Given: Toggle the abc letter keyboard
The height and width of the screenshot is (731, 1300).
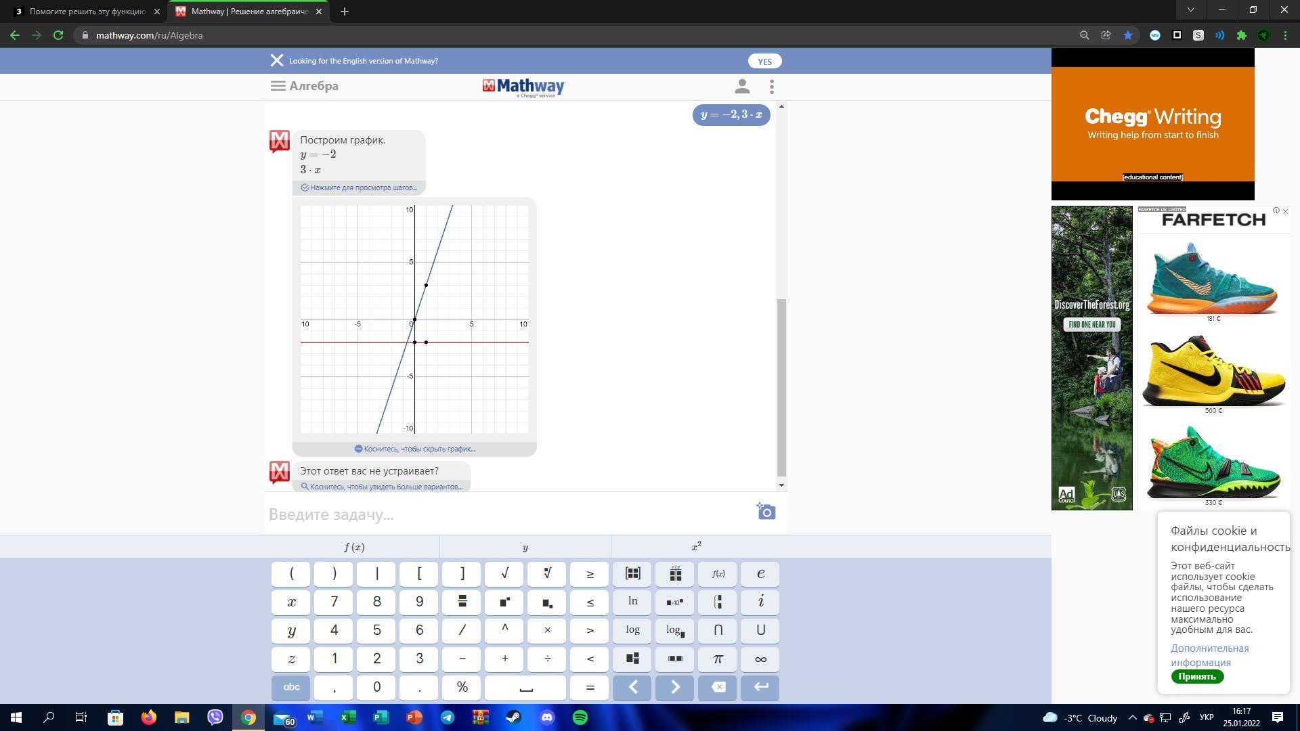Looking at the screenshot, I should point(291,687).
